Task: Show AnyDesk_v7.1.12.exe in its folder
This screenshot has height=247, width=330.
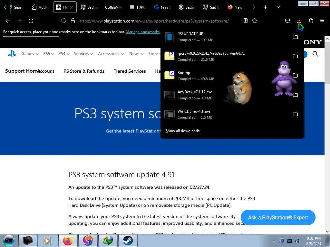Action: tap(295, 95)
